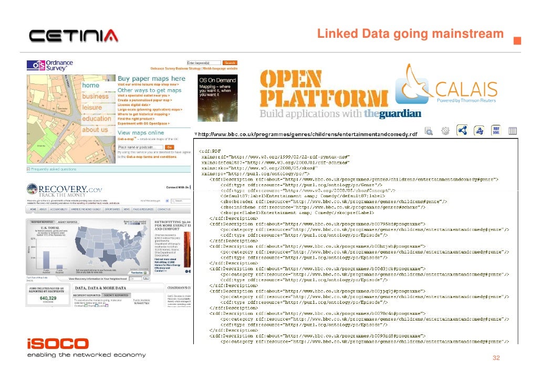Open Visit a specialist outlet near you link
541x382 pixels.
click(143, 95)
